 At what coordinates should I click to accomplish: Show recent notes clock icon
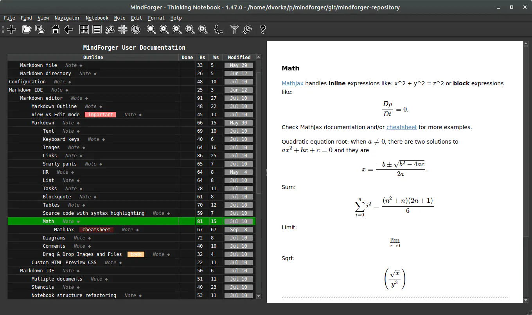pos(135,29)
